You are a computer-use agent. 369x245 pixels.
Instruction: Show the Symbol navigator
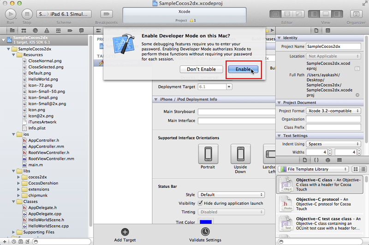coord(24,30)
